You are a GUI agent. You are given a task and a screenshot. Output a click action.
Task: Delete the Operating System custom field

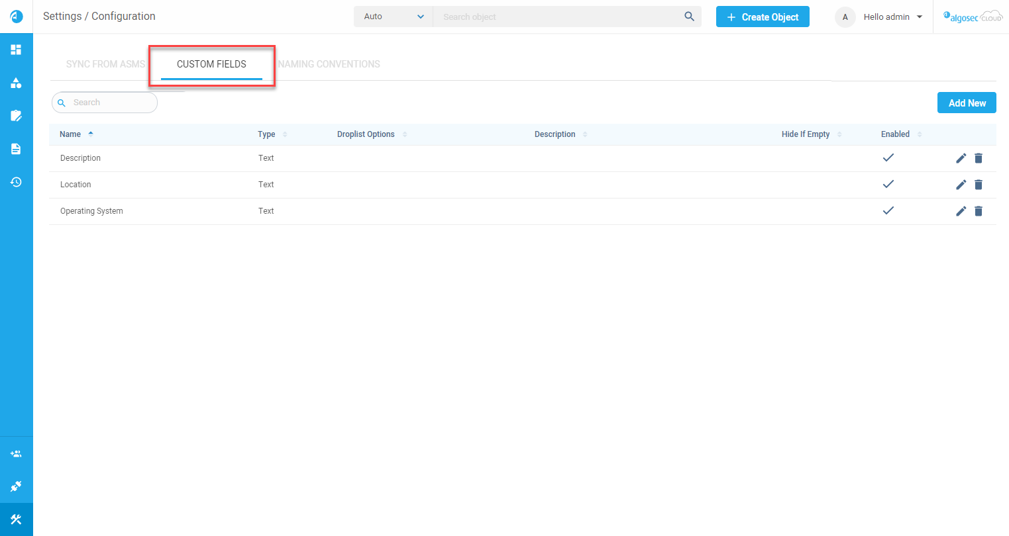[x=979, y=211]
